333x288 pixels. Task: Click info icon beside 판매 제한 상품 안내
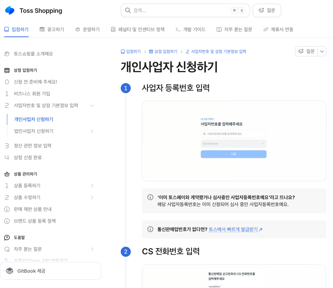click(x=7, y=209)
